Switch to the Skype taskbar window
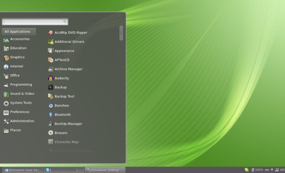This screenshot has height=173, width=285. pos(64,170)
